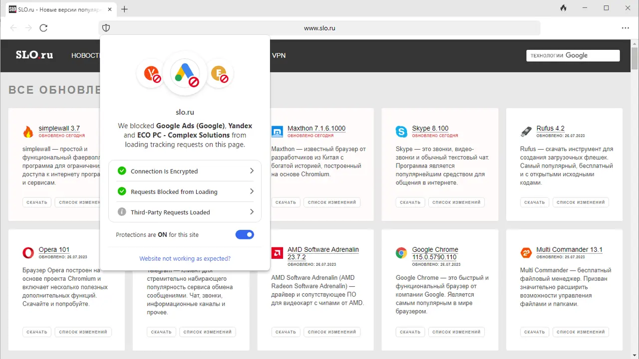Screen dimensions: 639x359
Task: Open the Skype 8.100 article link
Action: click(430, 128)
